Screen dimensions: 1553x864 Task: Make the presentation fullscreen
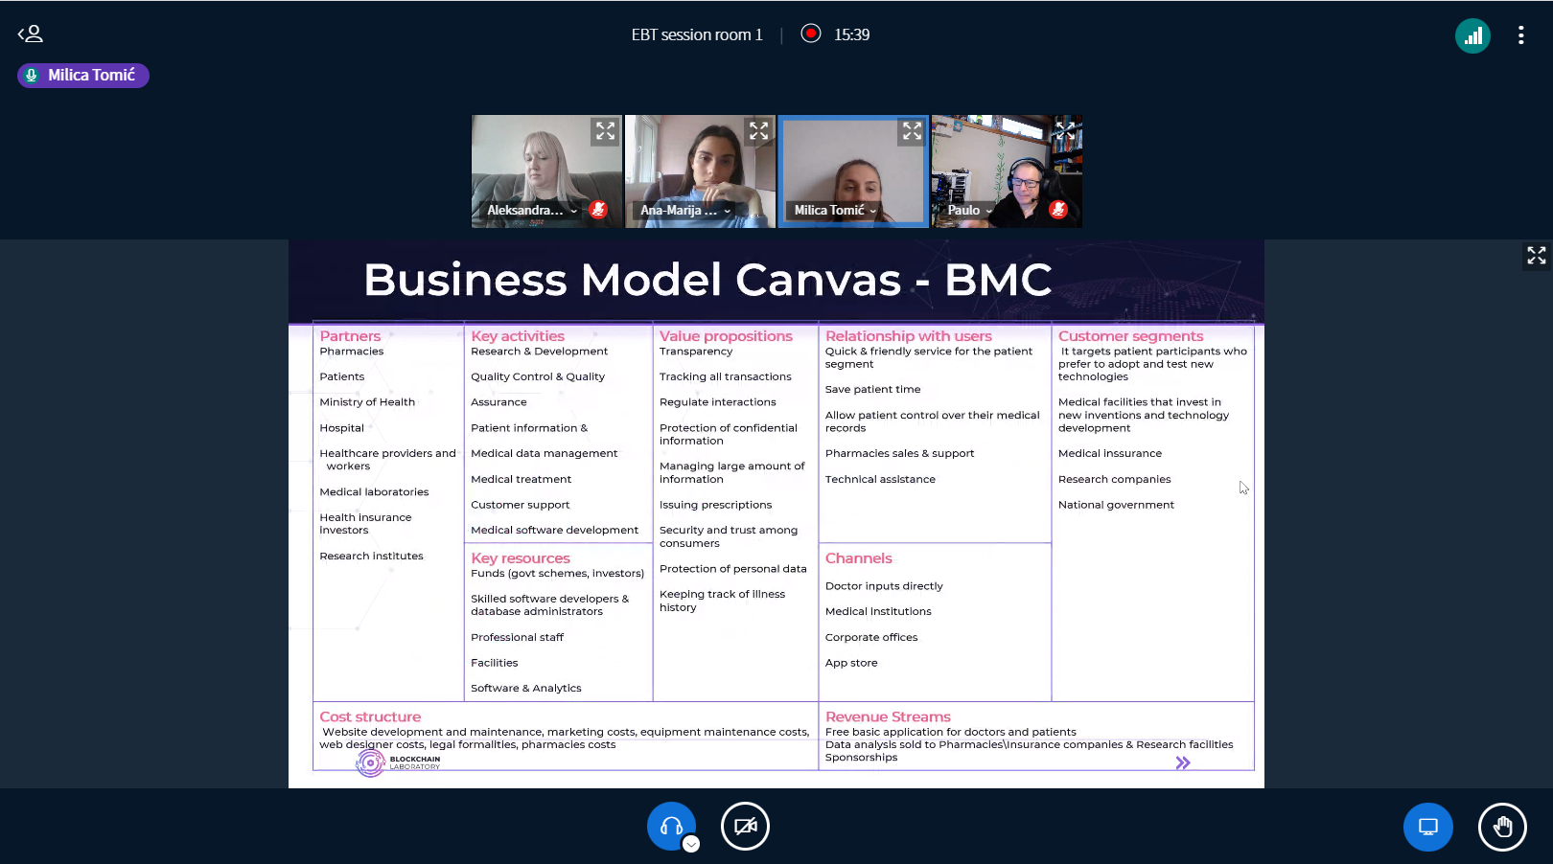tap(1536, 255)
